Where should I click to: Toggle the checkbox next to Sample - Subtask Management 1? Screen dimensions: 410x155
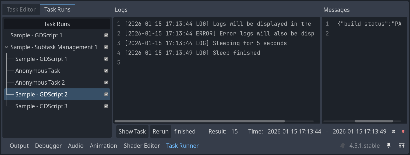[x=106, y=47]
